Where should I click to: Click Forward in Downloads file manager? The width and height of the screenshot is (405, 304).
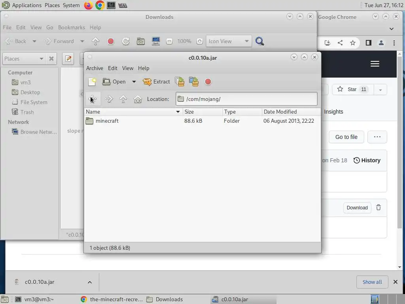(x=59, y=41)
